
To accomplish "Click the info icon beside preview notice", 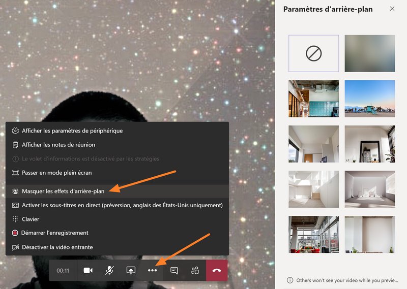I will 290,280.
